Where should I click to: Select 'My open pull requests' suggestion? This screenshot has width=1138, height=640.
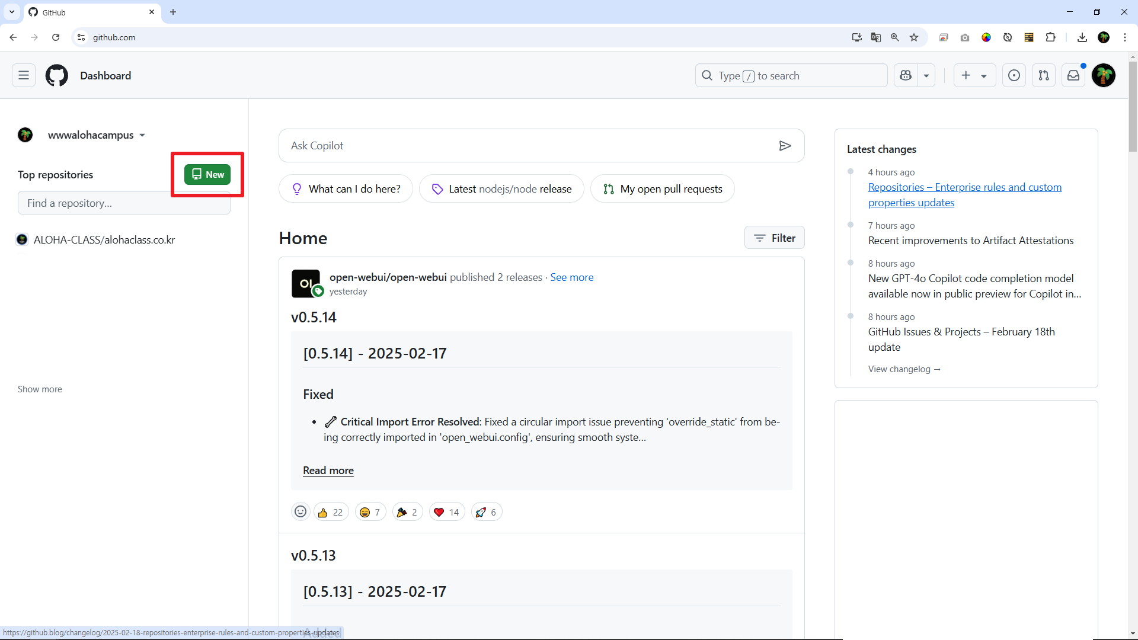[663, 188]
